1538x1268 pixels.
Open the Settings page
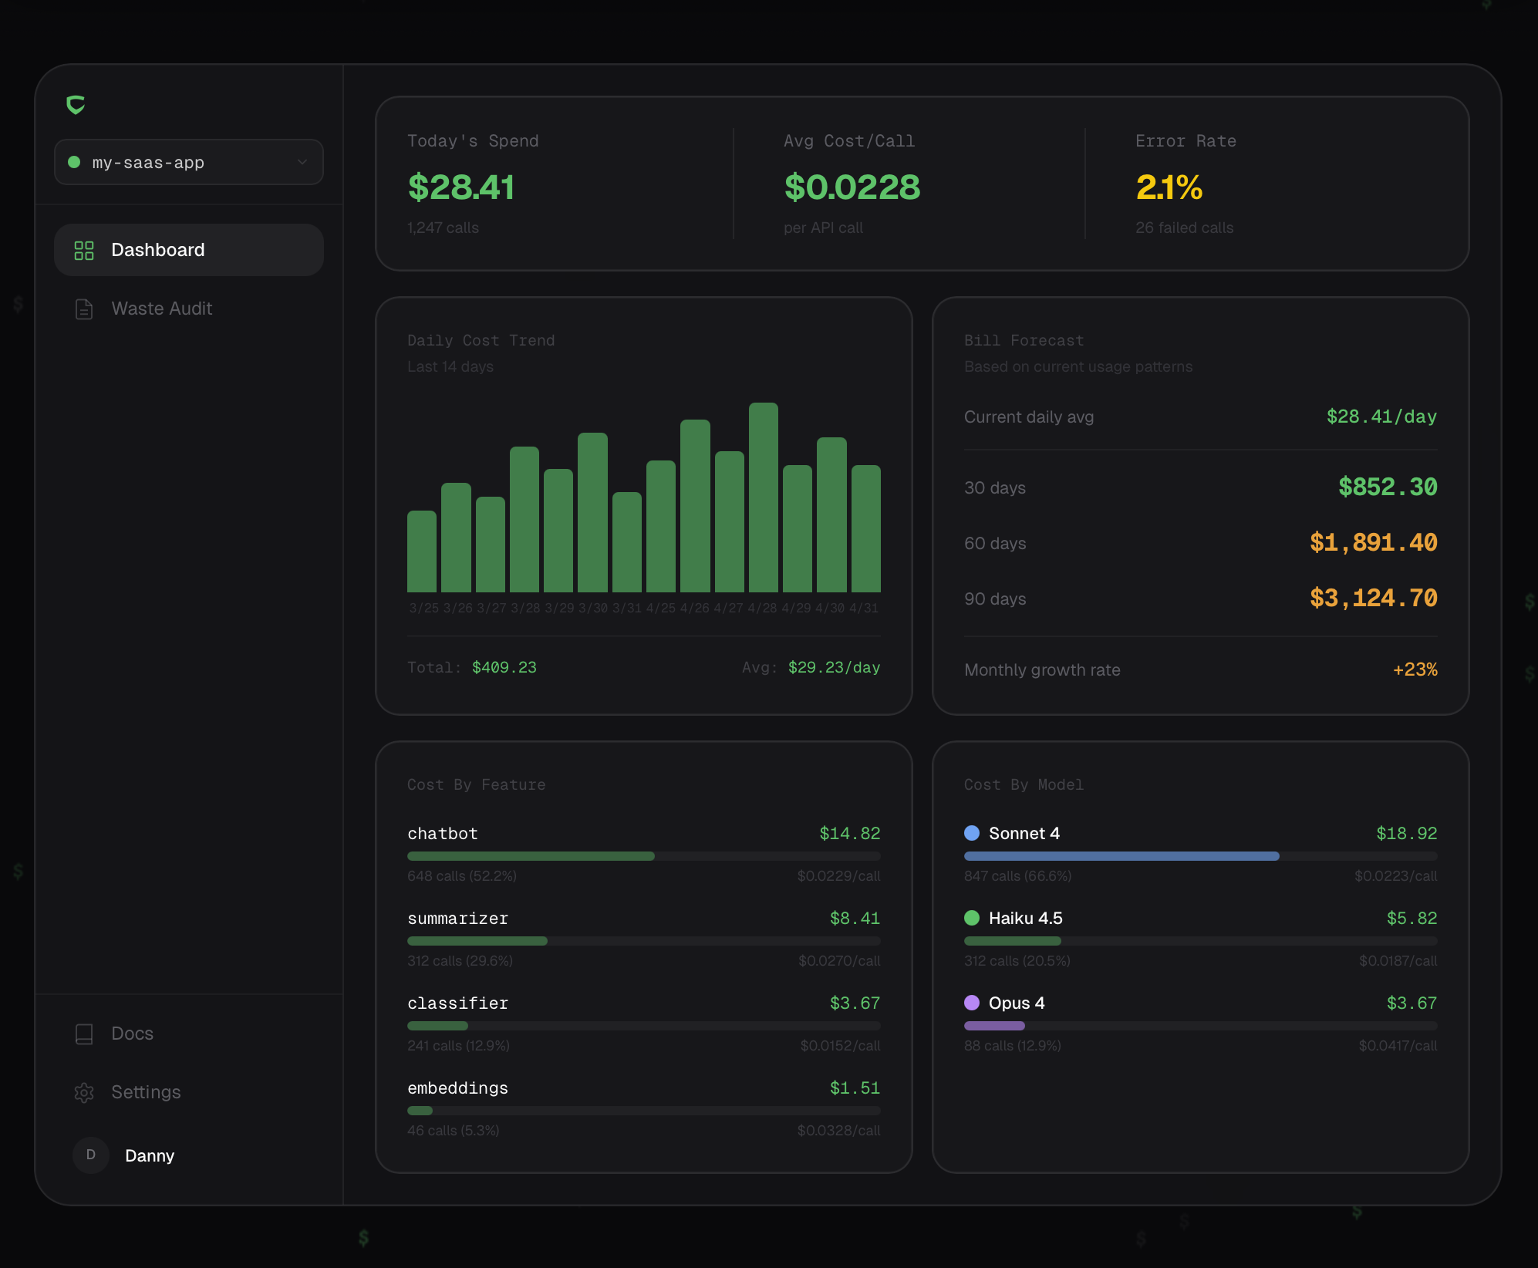point(146,1092)
